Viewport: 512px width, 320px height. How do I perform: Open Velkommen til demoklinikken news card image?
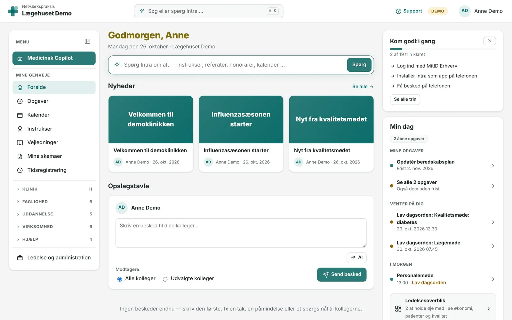coord(151,119)
